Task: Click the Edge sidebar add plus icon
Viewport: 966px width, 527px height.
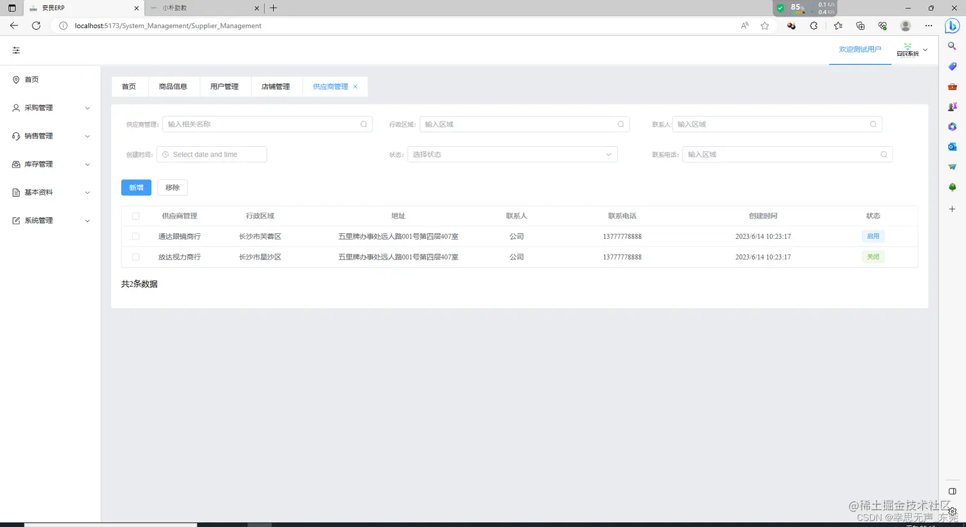Action: [x=952, y=209]
